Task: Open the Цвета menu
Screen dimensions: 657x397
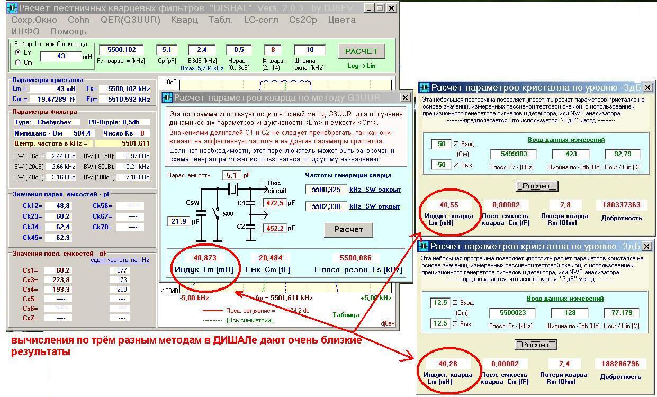Action: pyautogui.click(x=341, y=20)
